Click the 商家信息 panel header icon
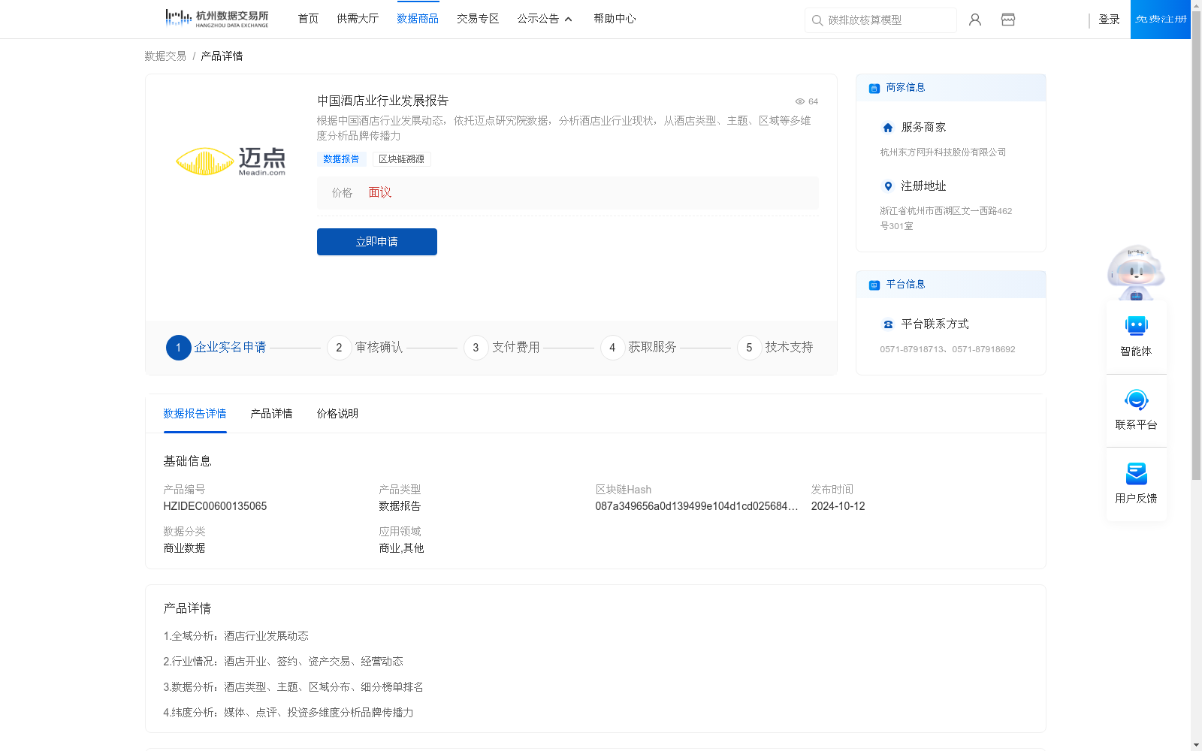Screen dimensions: 1202x751 coord(874,88)
